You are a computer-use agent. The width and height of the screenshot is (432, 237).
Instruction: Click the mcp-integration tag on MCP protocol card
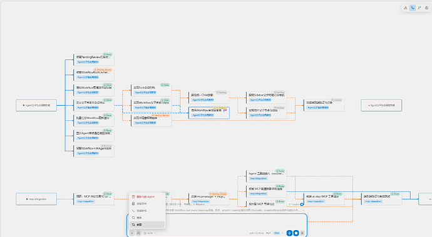tap(86, 201)
